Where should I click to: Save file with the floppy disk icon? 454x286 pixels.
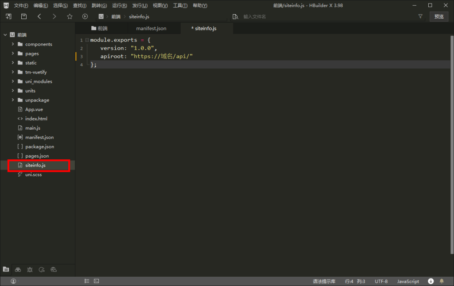[24, 16]
